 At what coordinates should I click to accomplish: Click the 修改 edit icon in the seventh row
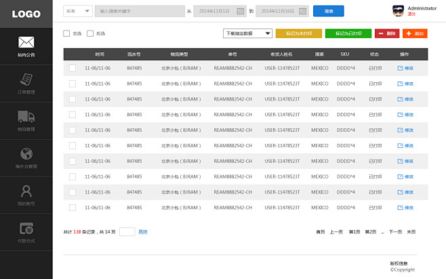[400, 161]
